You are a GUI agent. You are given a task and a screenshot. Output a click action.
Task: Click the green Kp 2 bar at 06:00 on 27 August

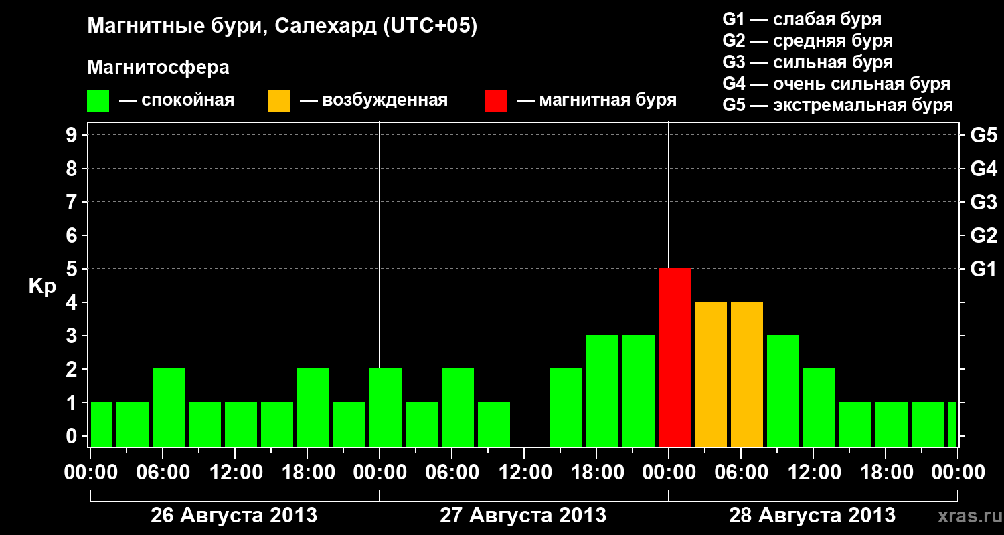[x=458, y=407]
